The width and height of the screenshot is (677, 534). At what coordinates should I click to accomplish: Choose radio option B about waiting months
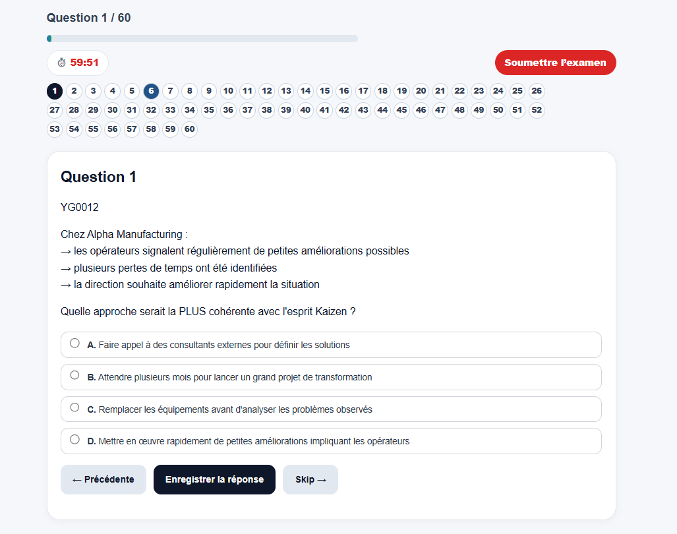pyautogui.click(x=74, y=375)
